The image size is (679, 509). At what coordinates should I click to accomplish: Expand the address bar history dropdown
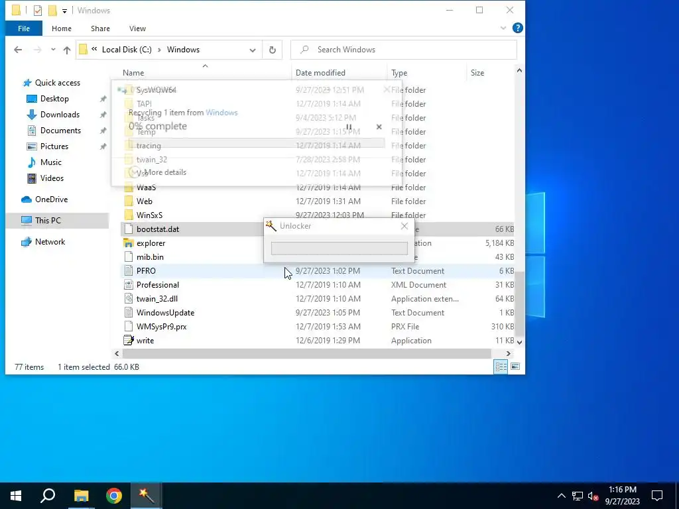pyautogui.click(x=253, y=50)
